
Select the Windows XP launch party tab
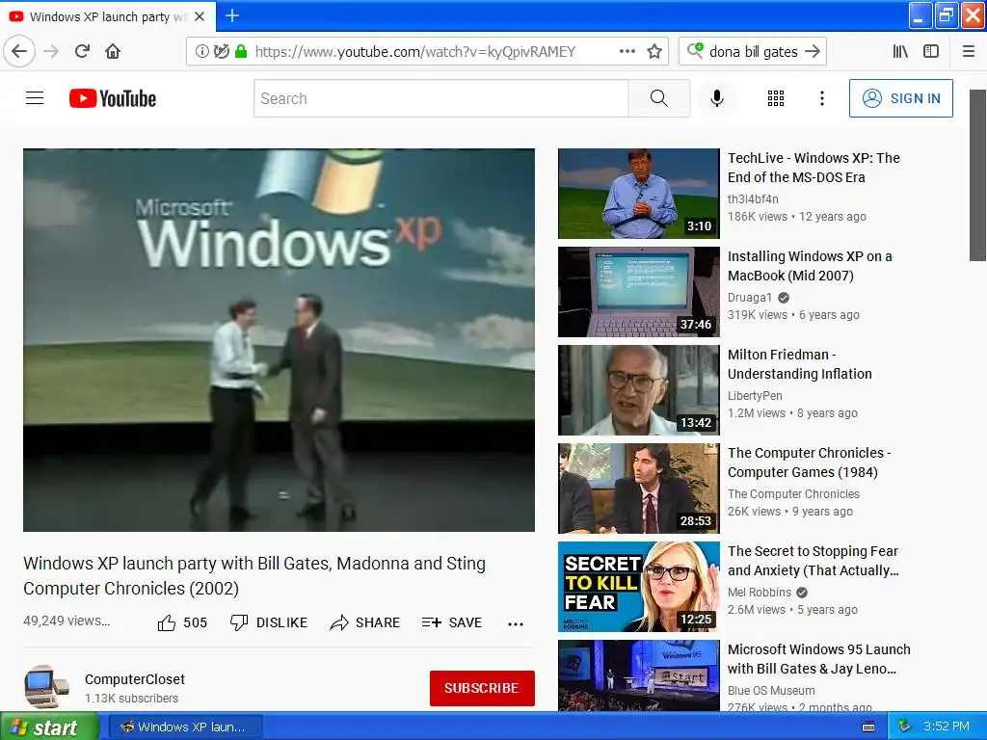[x=108, y=16]
